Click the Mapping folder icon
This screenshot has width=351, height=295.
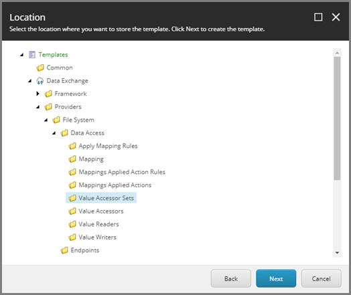point(72,159)
